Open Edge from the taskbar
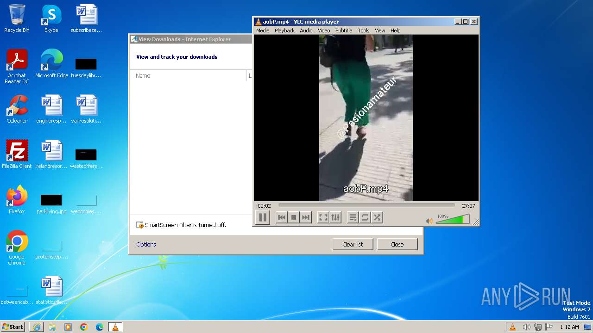Viewport: 593px width, 333px height. 100,327
